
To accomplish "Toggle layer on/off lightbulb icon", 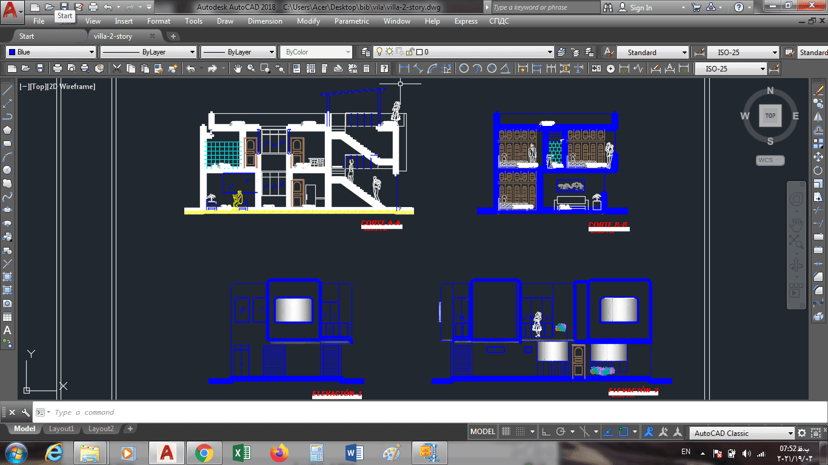I will click(379, 52).
